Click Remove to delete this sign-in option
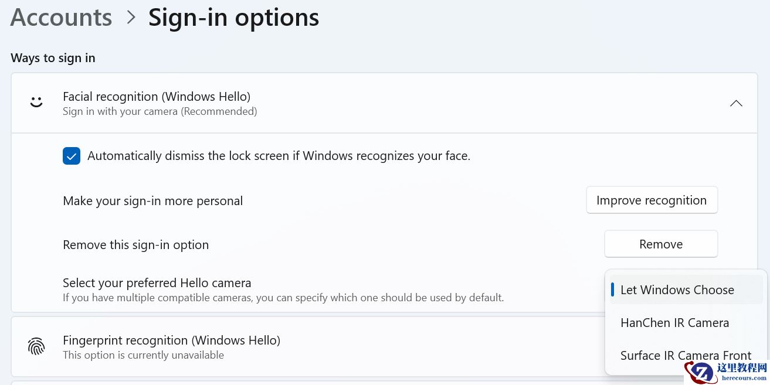This screenshot has width=770, height=385. [661, 244]
